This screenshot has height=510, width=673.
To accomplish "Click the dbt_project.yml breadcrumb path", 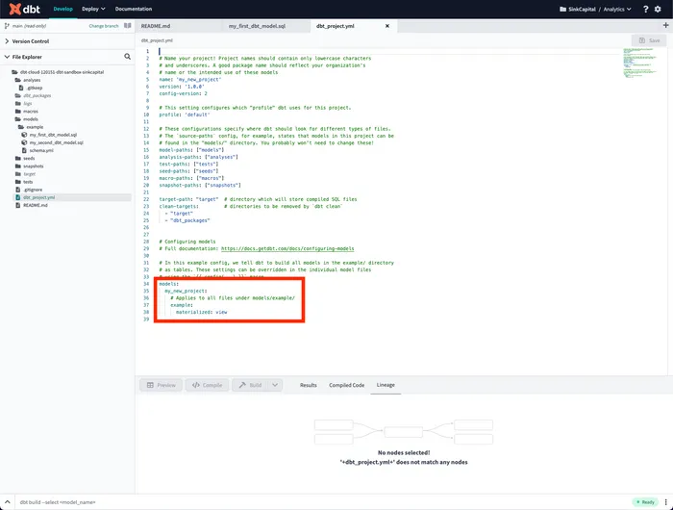I will coord(157,40).
